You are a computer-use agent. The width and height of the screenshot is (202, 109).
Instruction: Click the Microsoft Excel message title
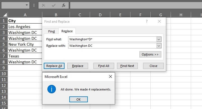coord(56,77)
